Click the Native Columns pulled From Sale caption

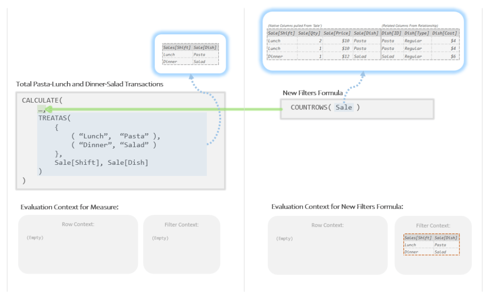[x=295, y=25]
